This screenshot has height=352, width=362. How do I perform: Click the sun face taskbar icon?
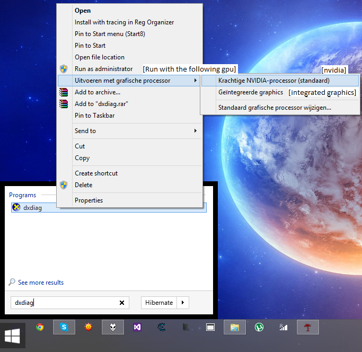coord(89,327)
